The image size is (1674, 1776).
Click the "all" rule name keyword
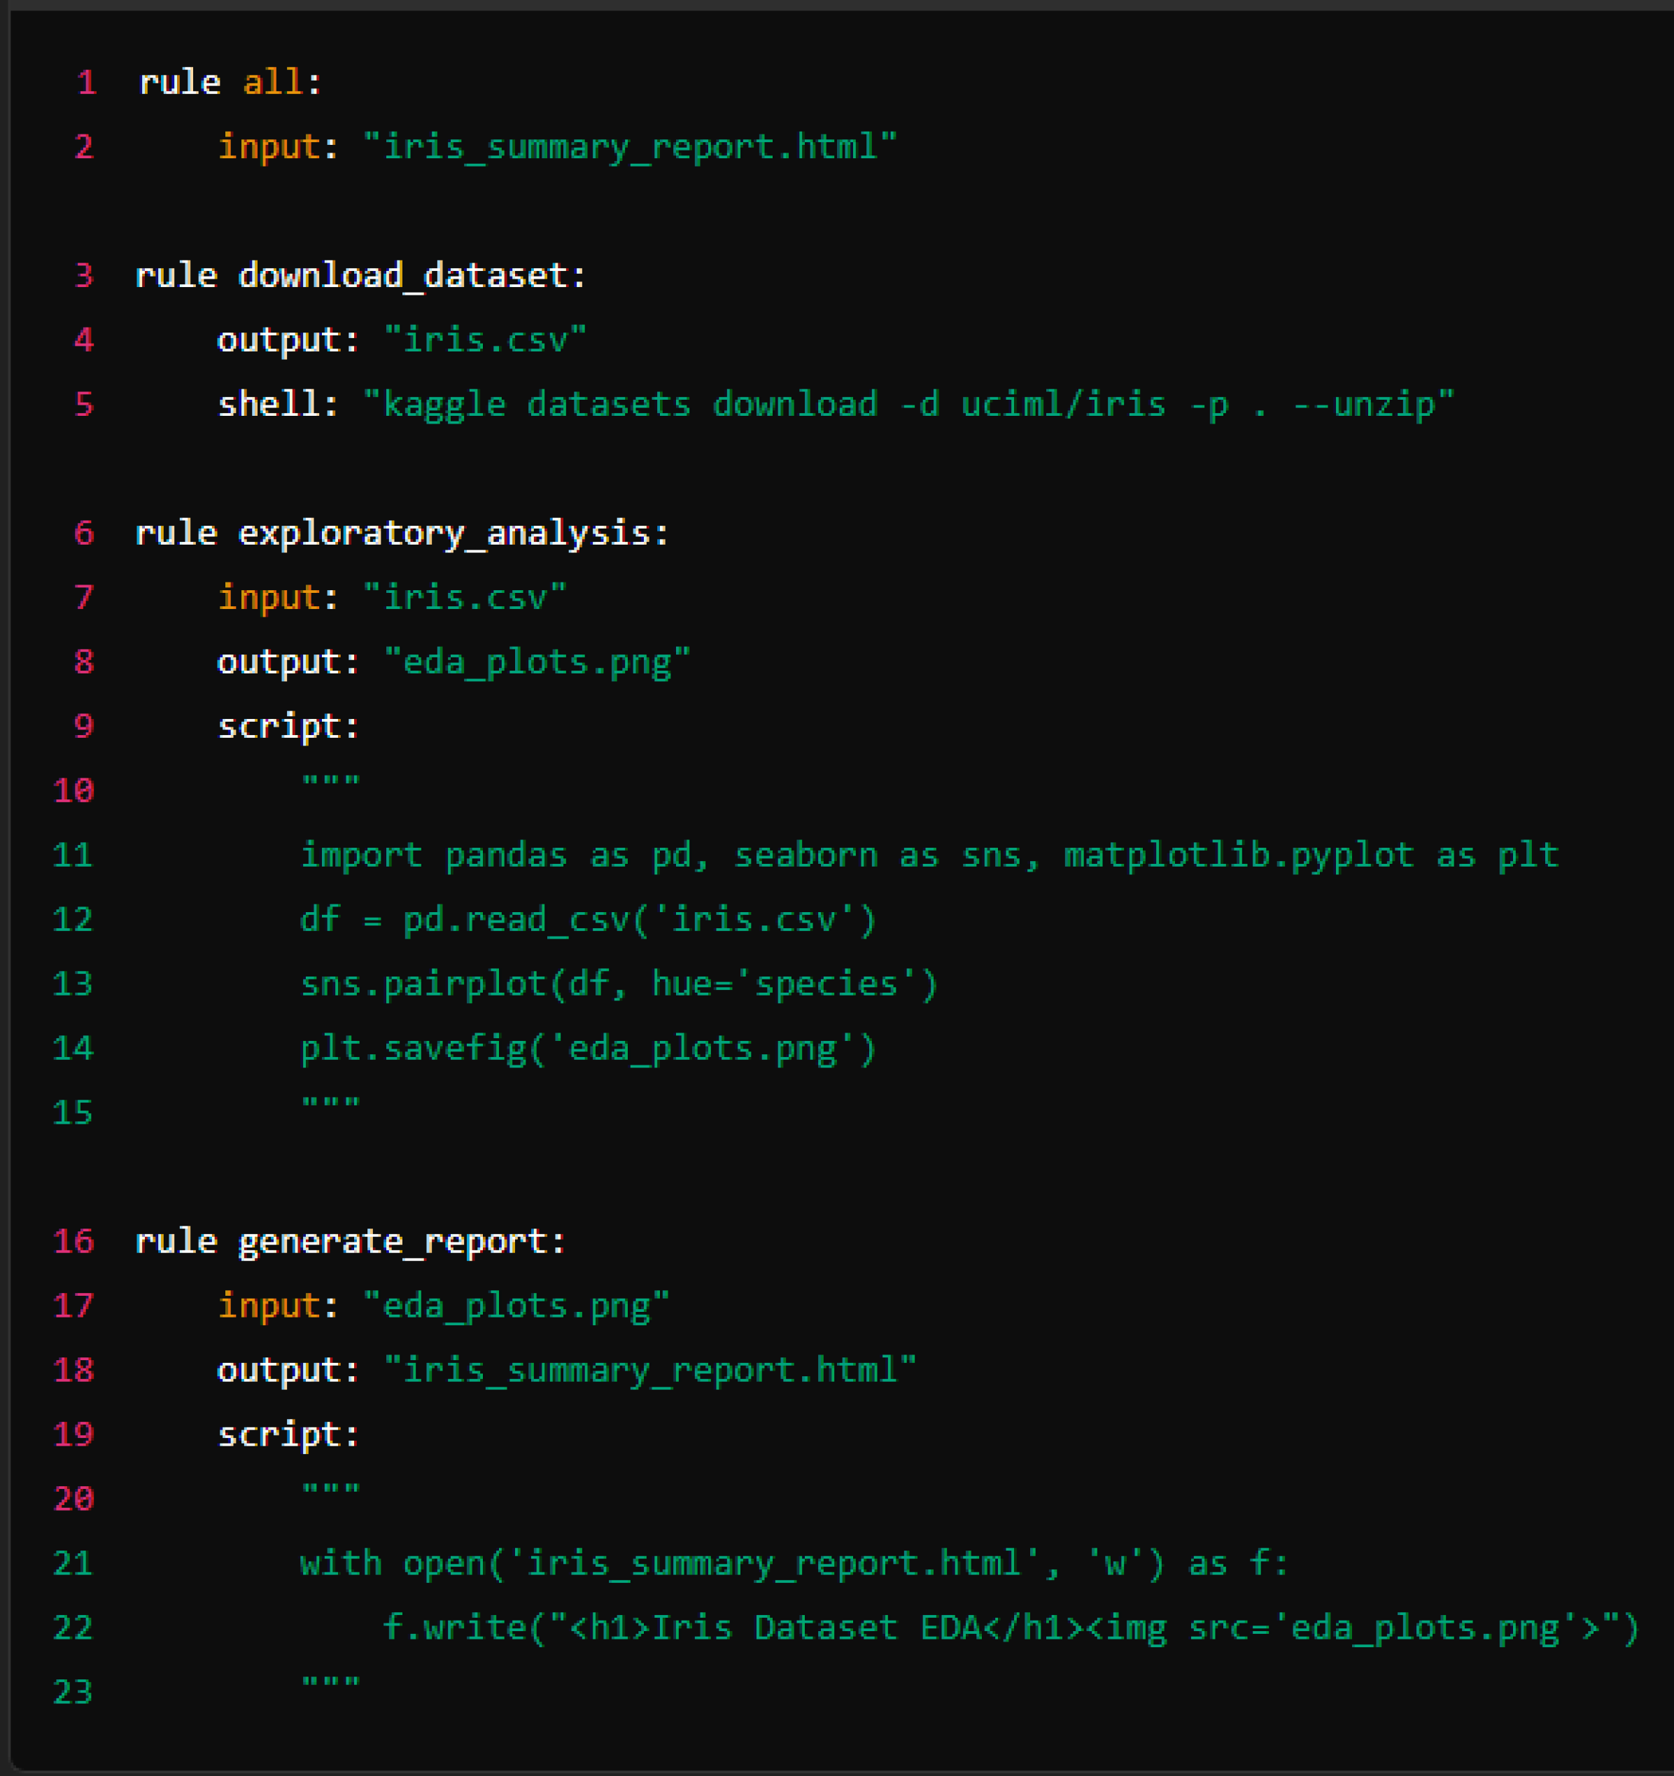272,83
